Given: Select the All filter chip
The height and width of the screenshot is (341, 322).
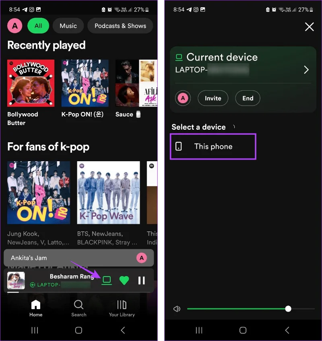Looking at the screenshot, I should tap(38, 26).
